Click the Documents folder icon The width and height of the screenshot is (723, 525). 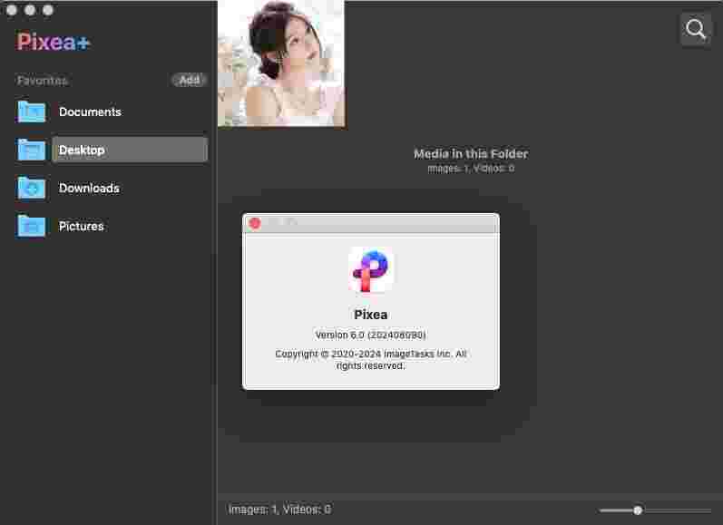click(x=32, y=112)
